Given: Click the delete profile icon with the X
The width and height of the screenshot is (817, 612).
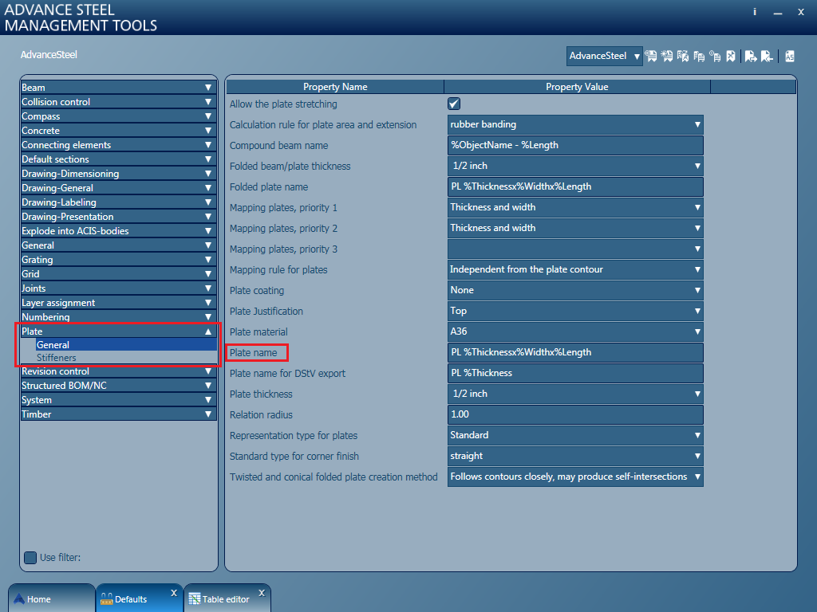Looking at the screenshot, I should [x=731, y=56].
